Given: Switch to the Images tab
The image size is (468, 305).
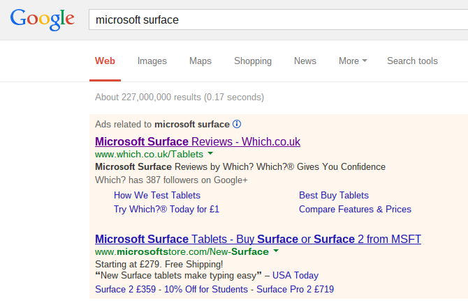Looking at the screenshot, I should pos(152,61).
